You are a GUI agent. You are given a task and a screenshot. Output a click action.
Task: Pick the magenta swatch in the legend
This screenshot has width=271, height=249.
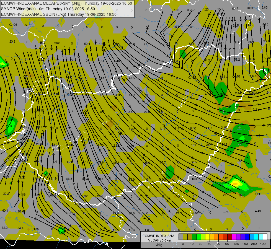234,237
